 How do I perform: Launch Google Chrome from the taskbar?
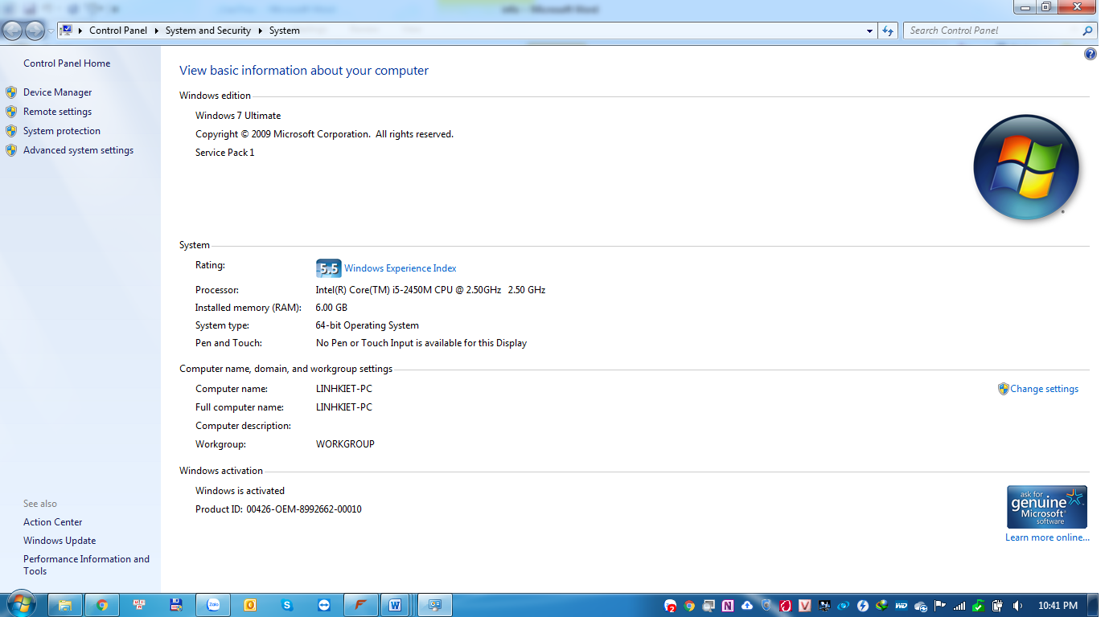pos(102,605)
